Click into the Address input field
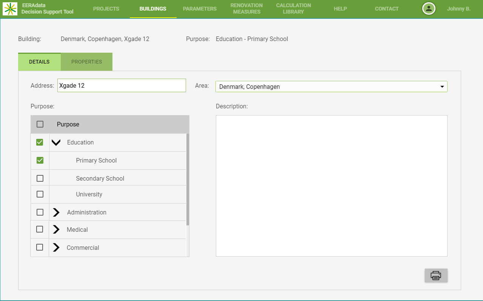 click(x=122, y=85)
